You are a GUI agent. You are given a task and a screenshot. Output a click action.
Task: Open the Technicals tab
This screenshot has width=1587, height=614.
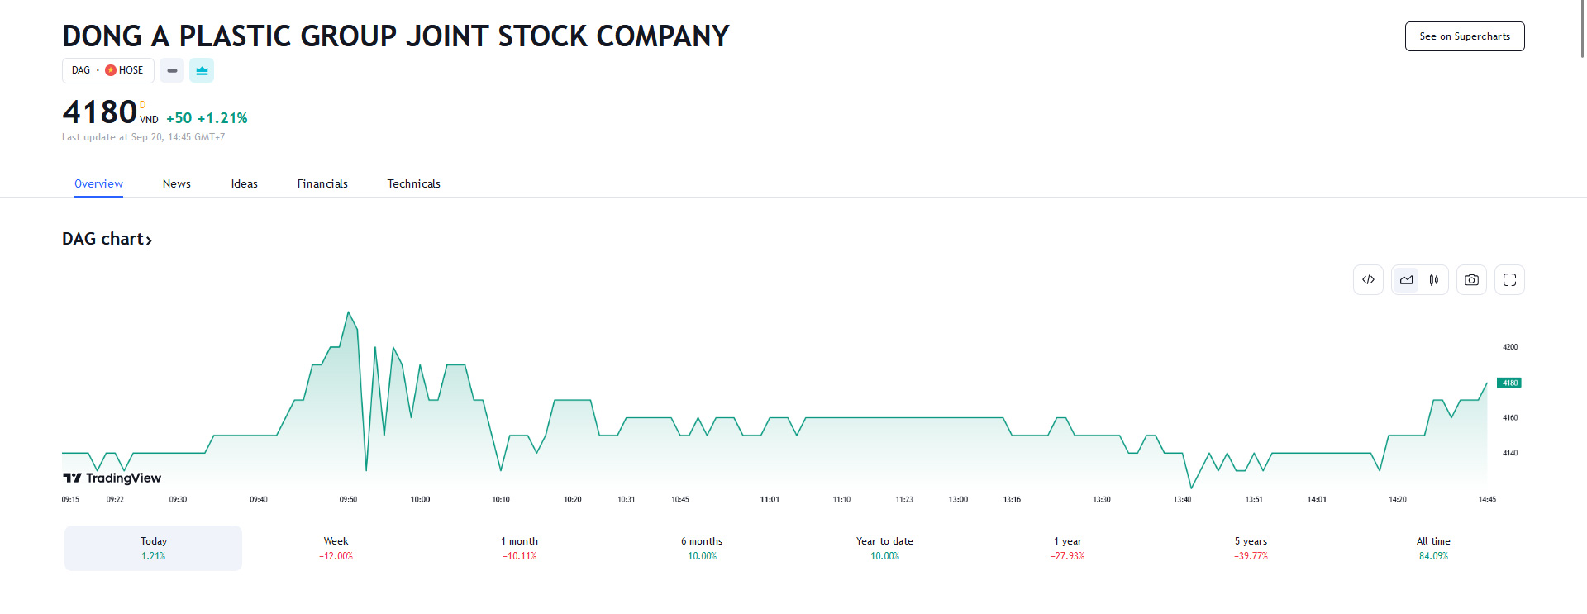[x=413, y=183]
